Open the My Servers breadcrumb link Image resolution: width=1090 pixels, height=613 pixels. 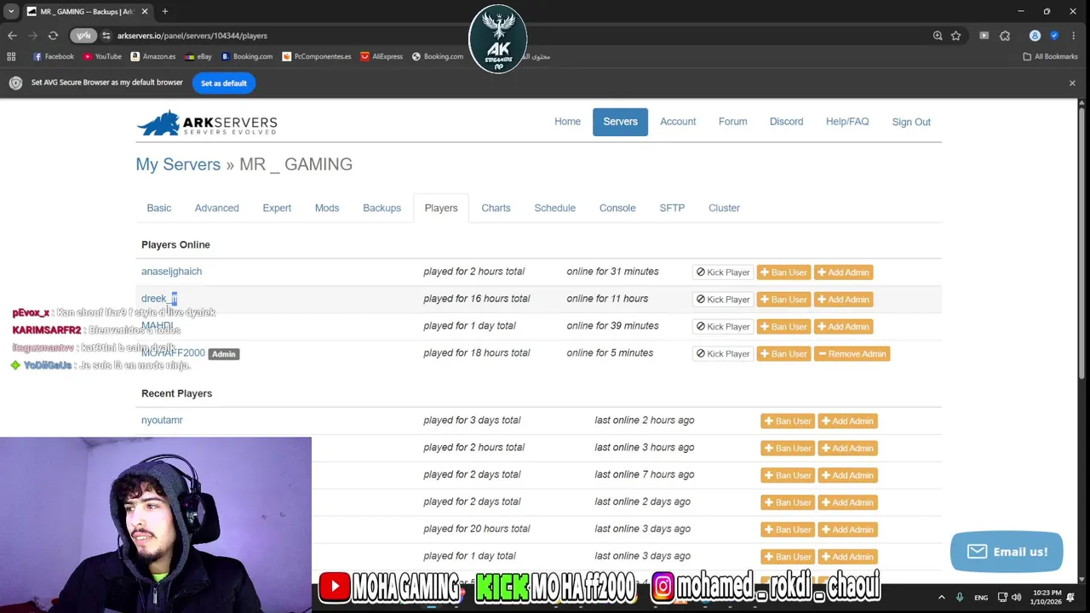coord(178,164)
